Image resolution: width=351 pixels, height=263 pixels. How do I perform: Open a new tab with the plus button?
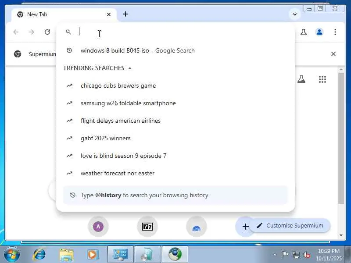pos(125,14)
